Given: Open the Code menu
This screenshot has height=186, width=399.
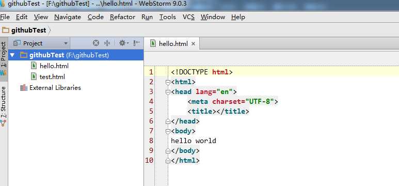Looking at the screenshot, I should (x=95, y=17).
